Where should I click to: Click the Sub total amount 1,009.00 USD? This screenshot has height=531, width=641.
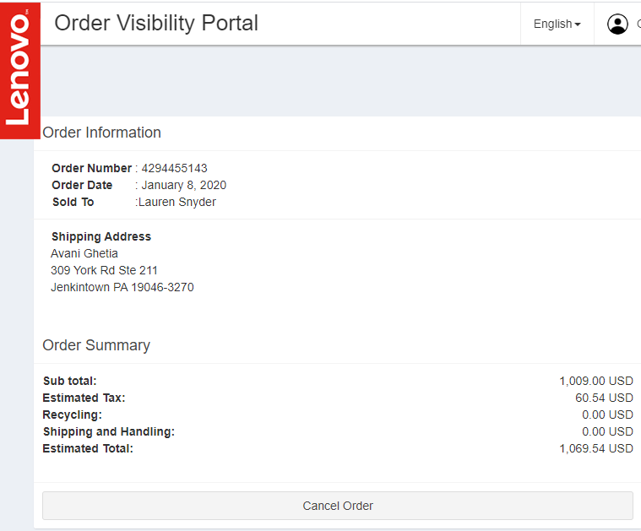pyautogui.click(x=595, y=381)
